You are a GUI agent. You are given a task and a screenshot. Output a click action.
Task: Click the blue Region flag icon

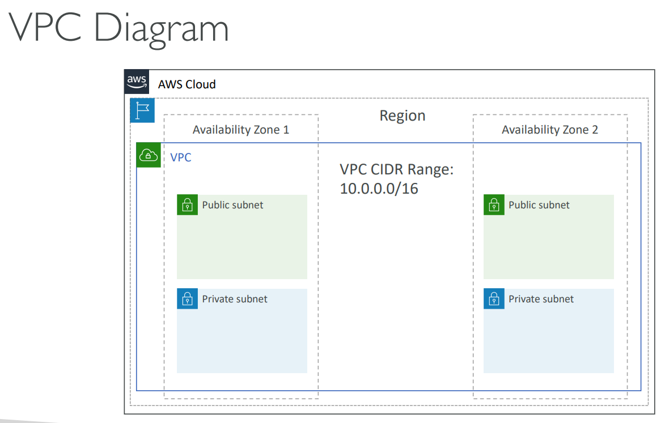142,110
